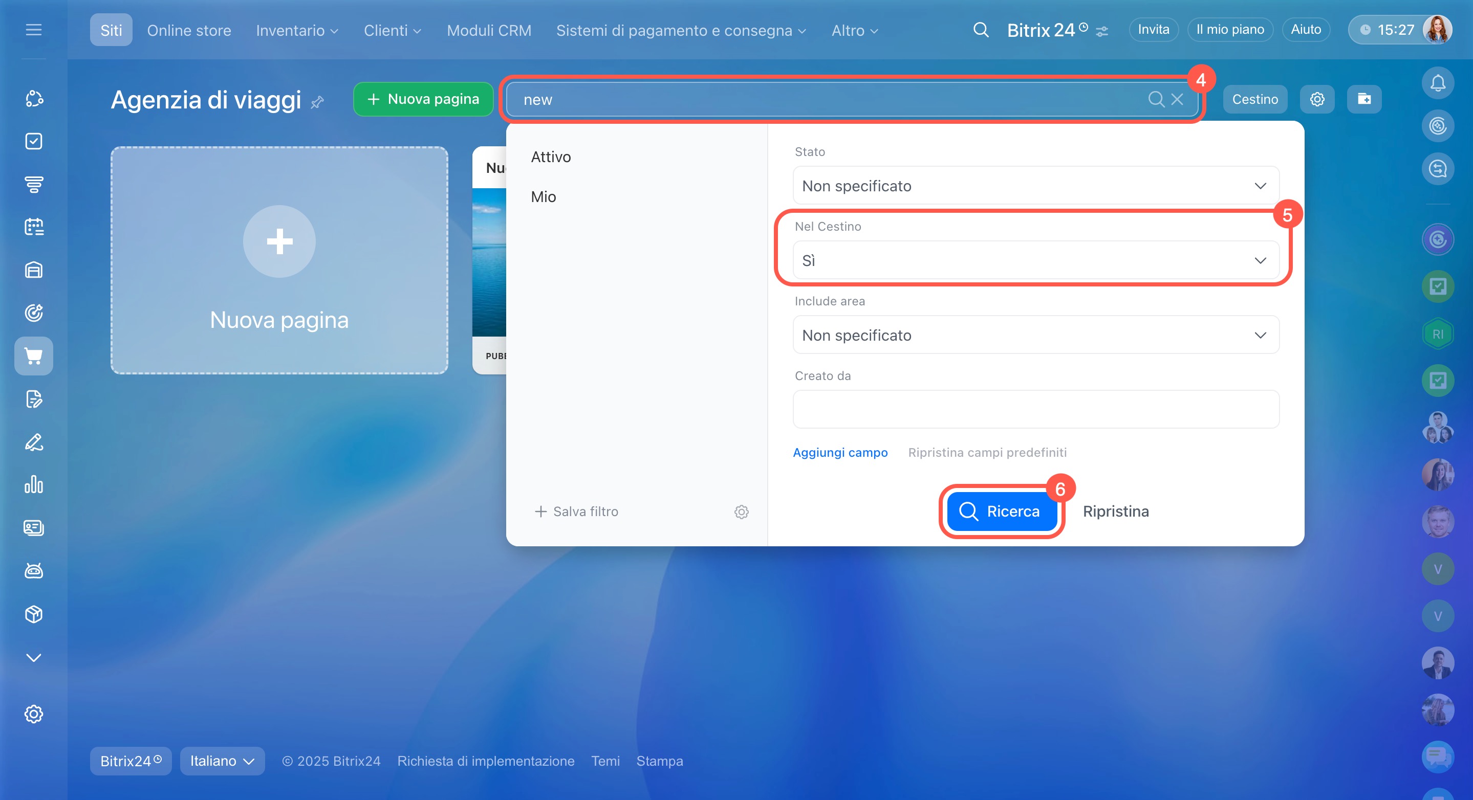Open the hamburger menu icon
The height and width of the screenshot is (800, 1473).
click(x=34, y=30)
